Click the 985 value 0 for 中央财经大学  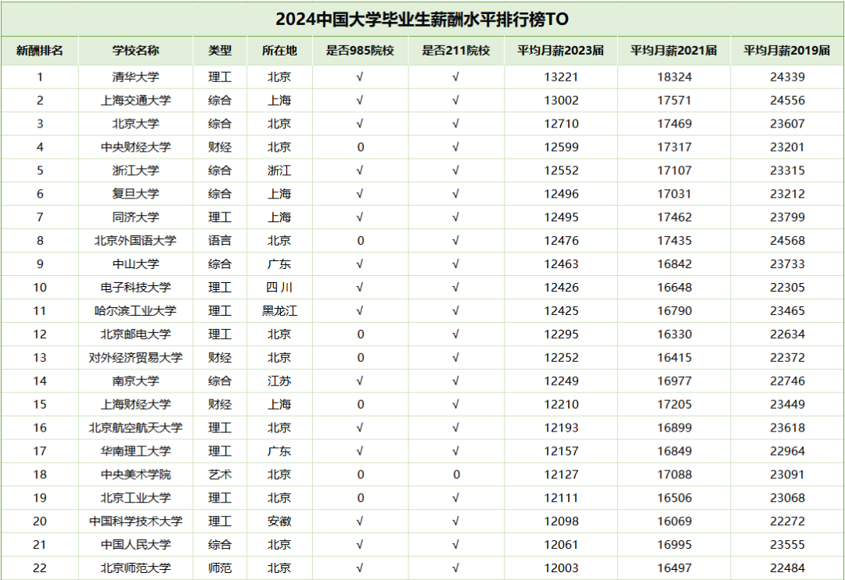click(x=361, y=147)
